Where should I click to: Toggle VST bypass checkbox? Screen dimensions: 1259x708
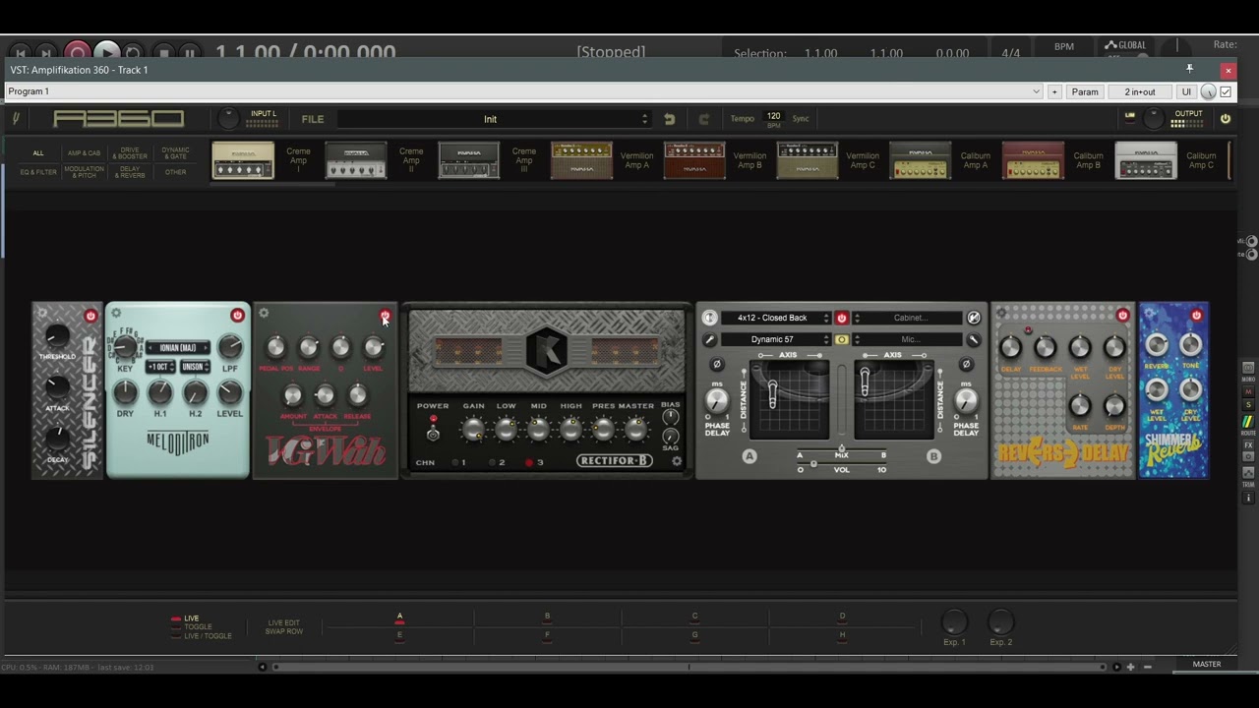pyautogui.click(x=1226, y=91)
